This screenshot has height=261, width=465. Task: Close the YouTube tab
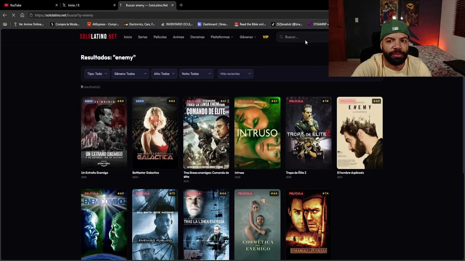[57, 5]
